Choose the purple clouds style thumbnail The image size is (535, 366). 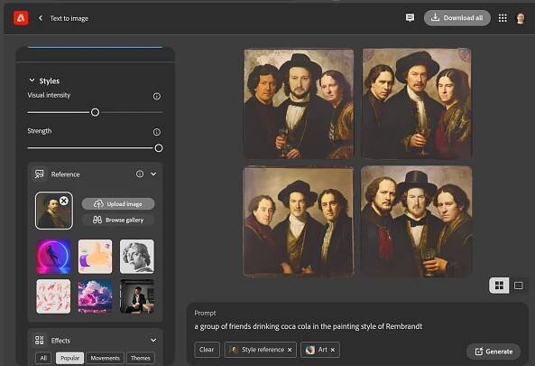(x=96, y=296)
